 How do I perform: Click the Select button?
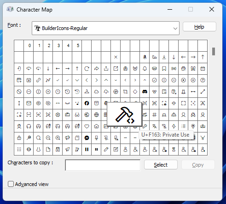coord(161,165)
